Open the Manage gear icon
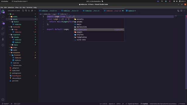Screen dimensions: 187x105 click(x=3, y=99)
